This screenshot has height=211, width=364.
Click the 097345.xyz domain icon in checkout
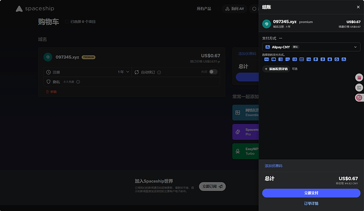(x=266, y=24)
